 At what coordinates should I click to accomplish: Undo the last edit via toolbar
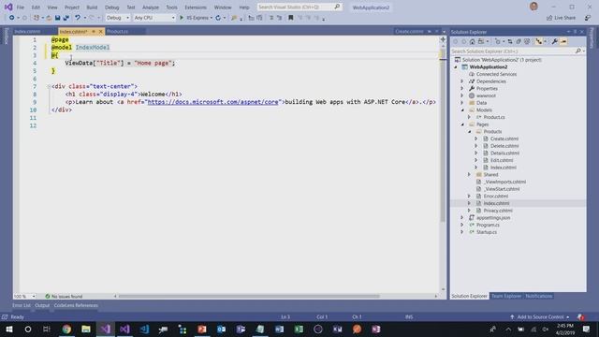(78, 18)
